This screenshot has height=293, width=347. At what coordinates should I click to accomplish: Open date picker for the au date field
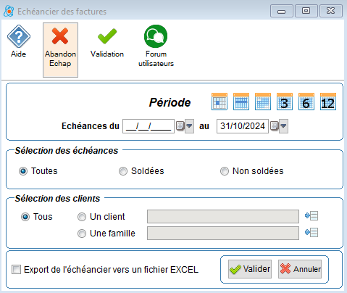tap(279, 126)
